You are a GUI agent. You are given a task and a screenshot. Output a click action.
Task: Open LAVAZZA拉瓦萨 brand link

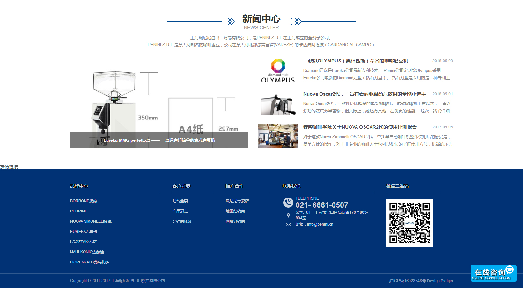click(x=83, y=242)
